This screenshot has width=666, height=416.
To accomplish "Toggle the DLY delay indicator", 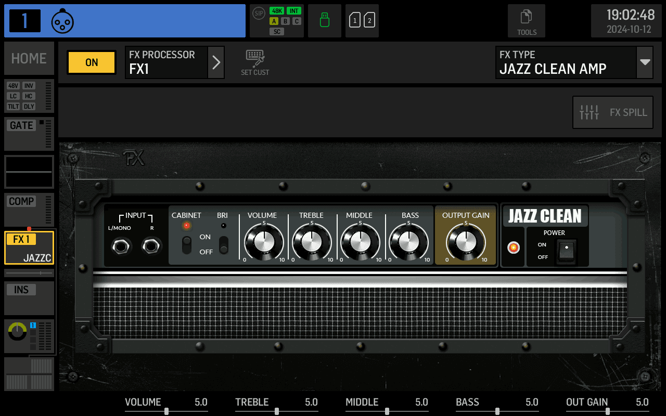I will point(29,107).
